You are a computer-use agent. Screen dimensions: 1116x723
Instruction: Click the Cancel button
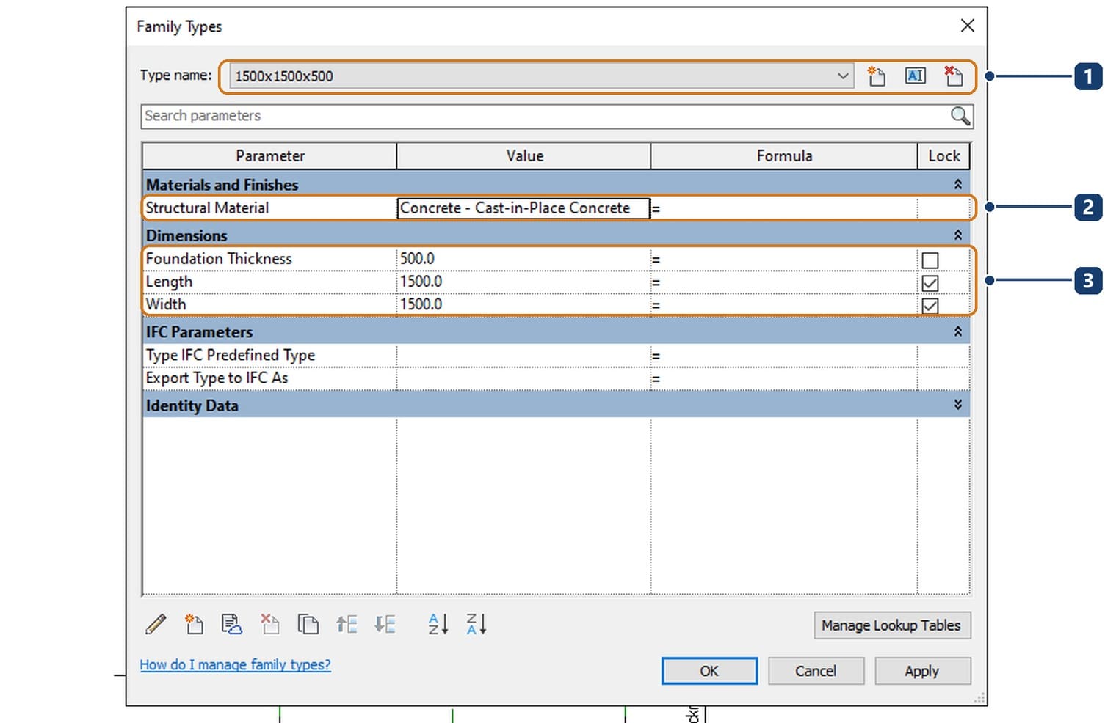tap(816, 671)
